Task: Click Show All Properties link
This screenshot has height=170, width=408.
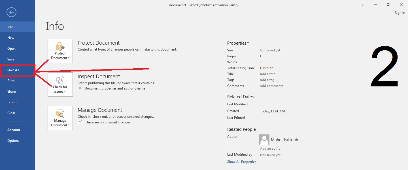Action: 242,162
